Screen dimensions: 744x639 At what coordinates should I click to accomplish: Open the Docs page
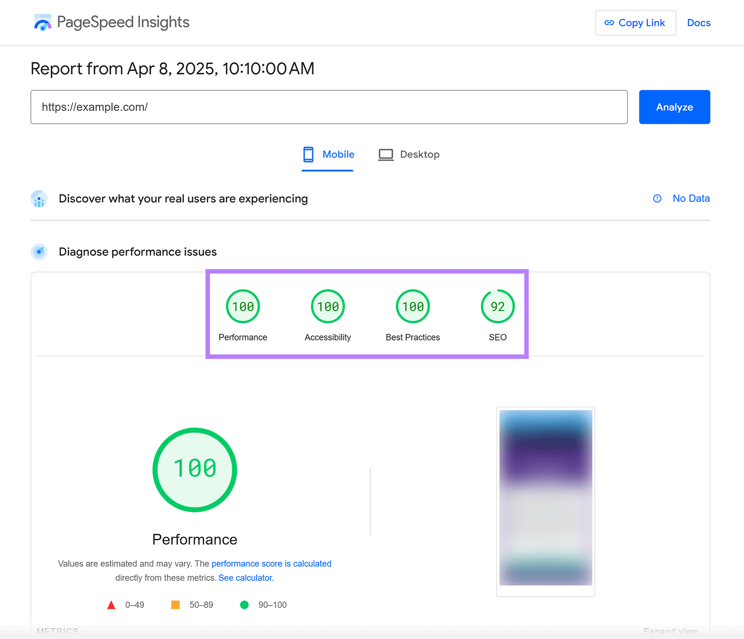point(698,22)
